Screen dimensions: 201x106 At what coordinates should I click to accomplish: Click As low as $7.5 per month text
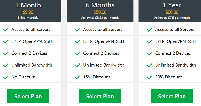coord(172,18)
